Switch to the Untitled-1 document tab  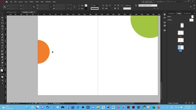[28, 12]
